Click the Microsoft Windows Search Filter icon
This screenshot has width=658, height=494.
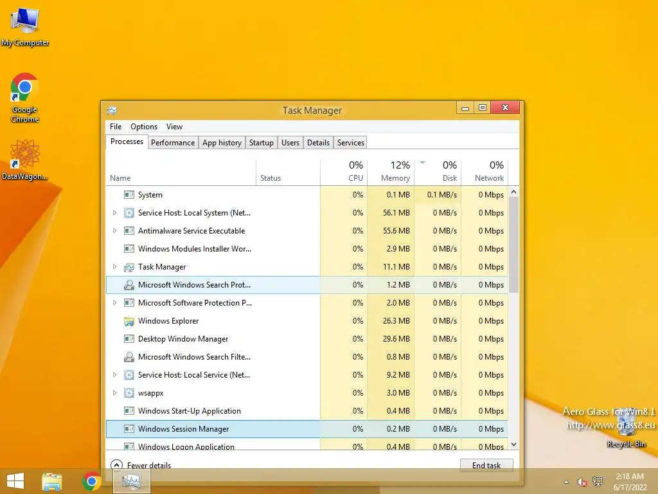129,357
